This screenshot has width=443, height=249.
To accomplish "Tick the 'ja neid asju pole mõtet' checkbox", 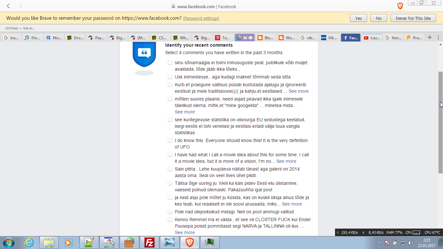I will click(170, 197).
